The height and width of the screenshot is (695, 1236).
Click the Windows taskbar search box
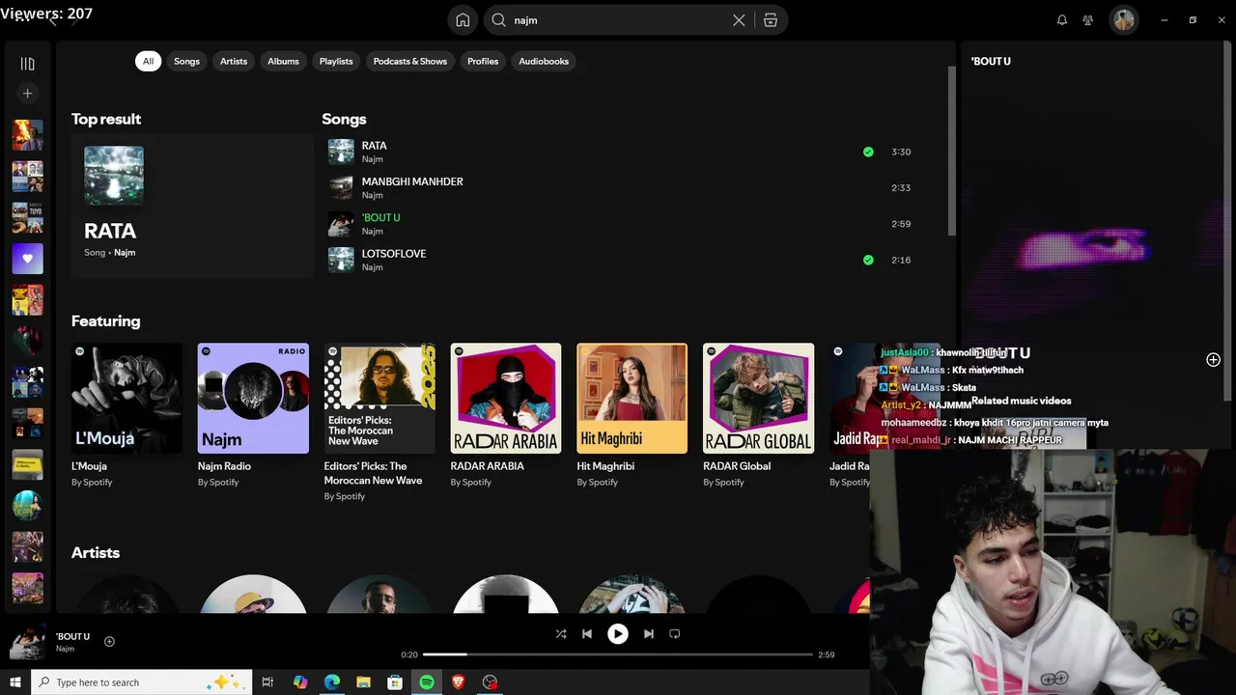142,682
